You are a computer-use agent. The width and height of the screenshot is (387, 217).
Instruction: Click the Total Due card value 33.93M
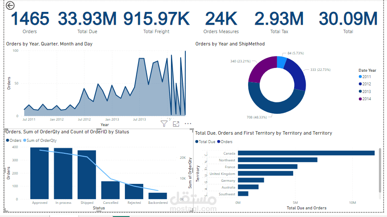(x=87, y=19)
